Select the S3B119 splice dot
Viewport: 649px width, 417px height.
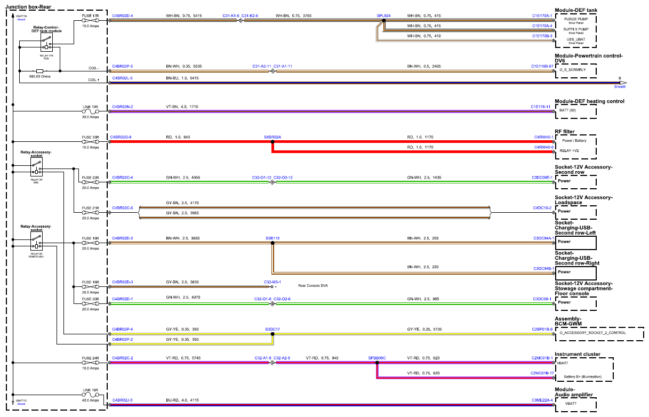tap(273, 243)
